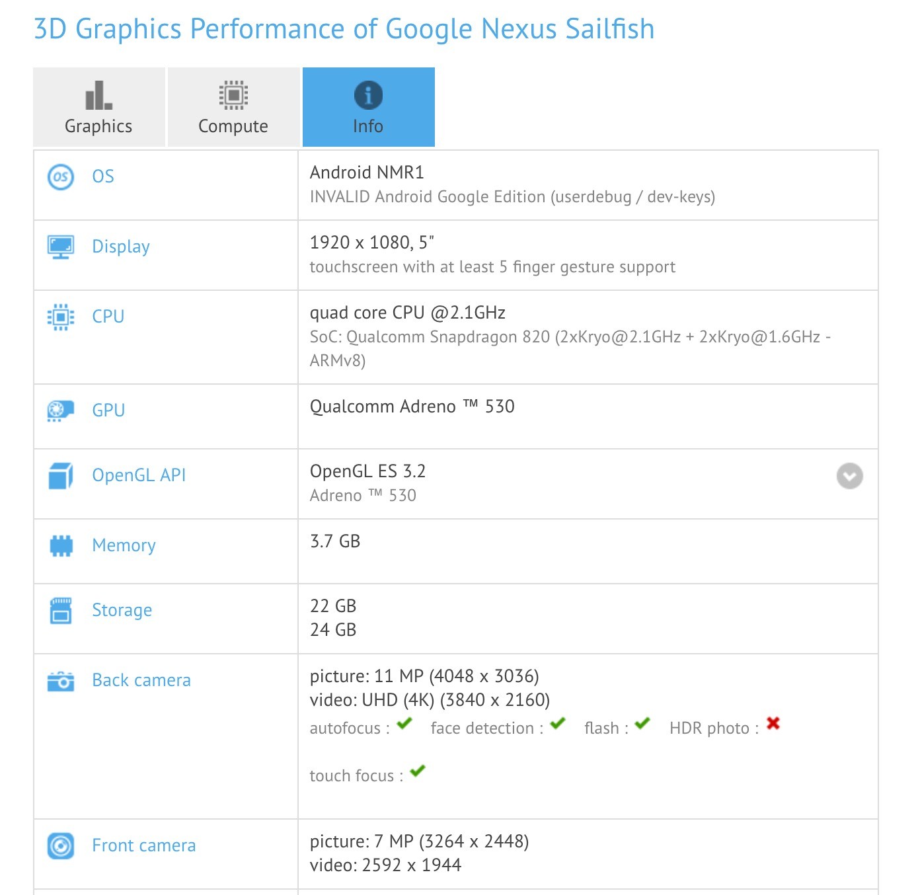This screenshot has width=916, height=895.
Task: Click the Storage SD card icon
Action: [x=60, y=611]
